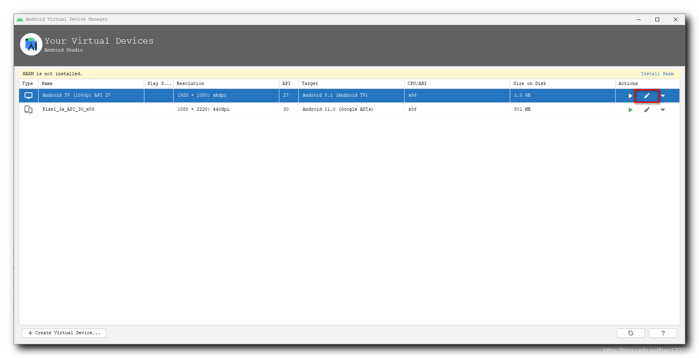This screenshot has width=699, height=358.
Task: Click the HAXM is not installed message
Action: click(x=52, y=74)
